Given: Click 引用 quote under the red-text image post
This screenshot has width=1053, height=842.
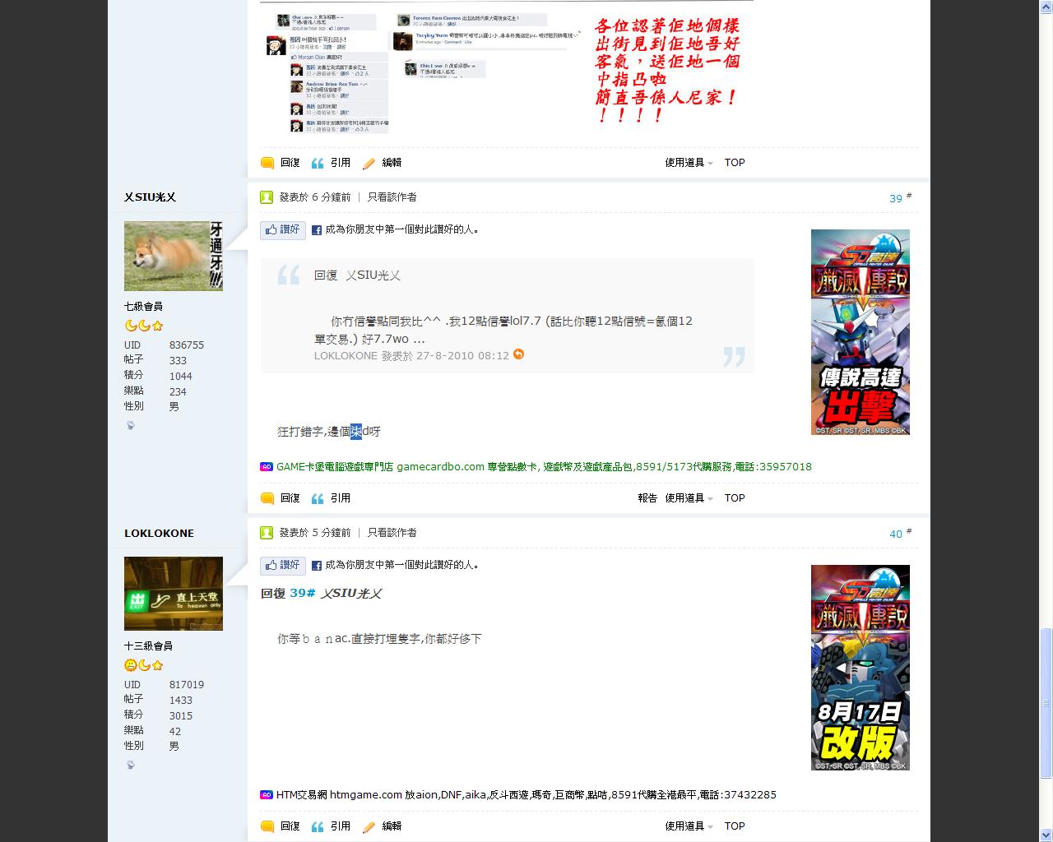Looking at the screenshot, I should [332, 163].
